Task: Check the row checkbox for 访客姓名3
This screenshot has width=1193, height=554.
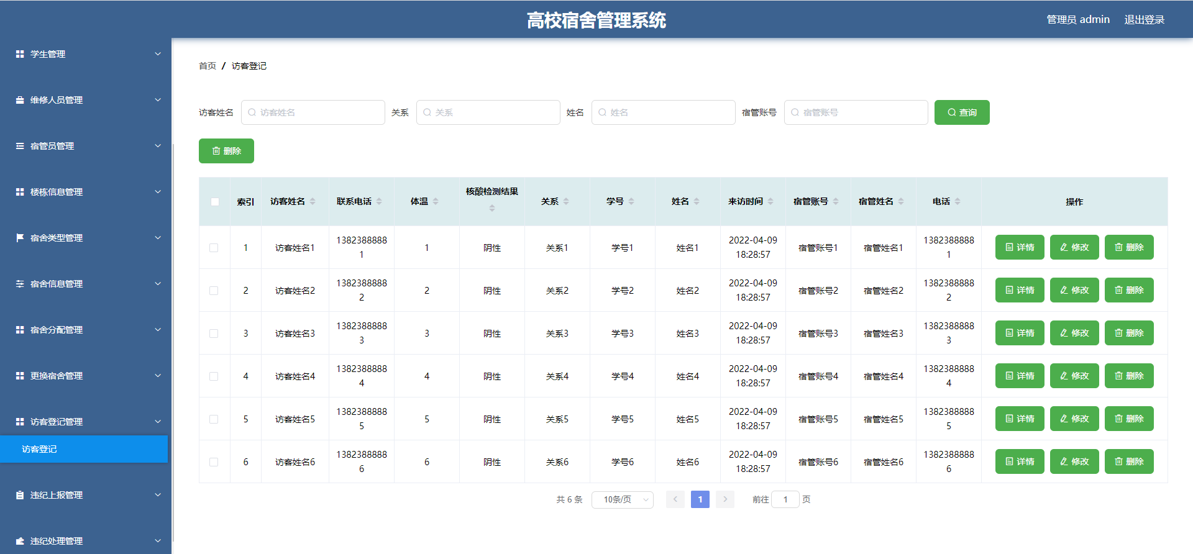Action: click(x=214, y=334)
